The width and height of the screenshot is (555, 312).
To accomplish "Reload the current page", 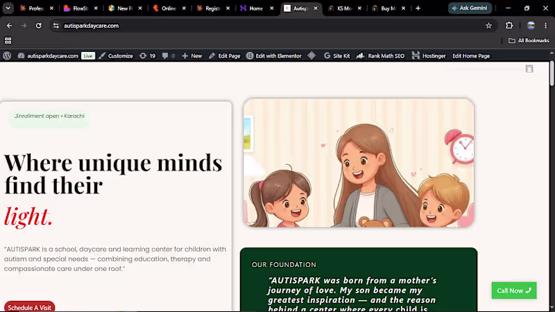I will click(39, 26).
